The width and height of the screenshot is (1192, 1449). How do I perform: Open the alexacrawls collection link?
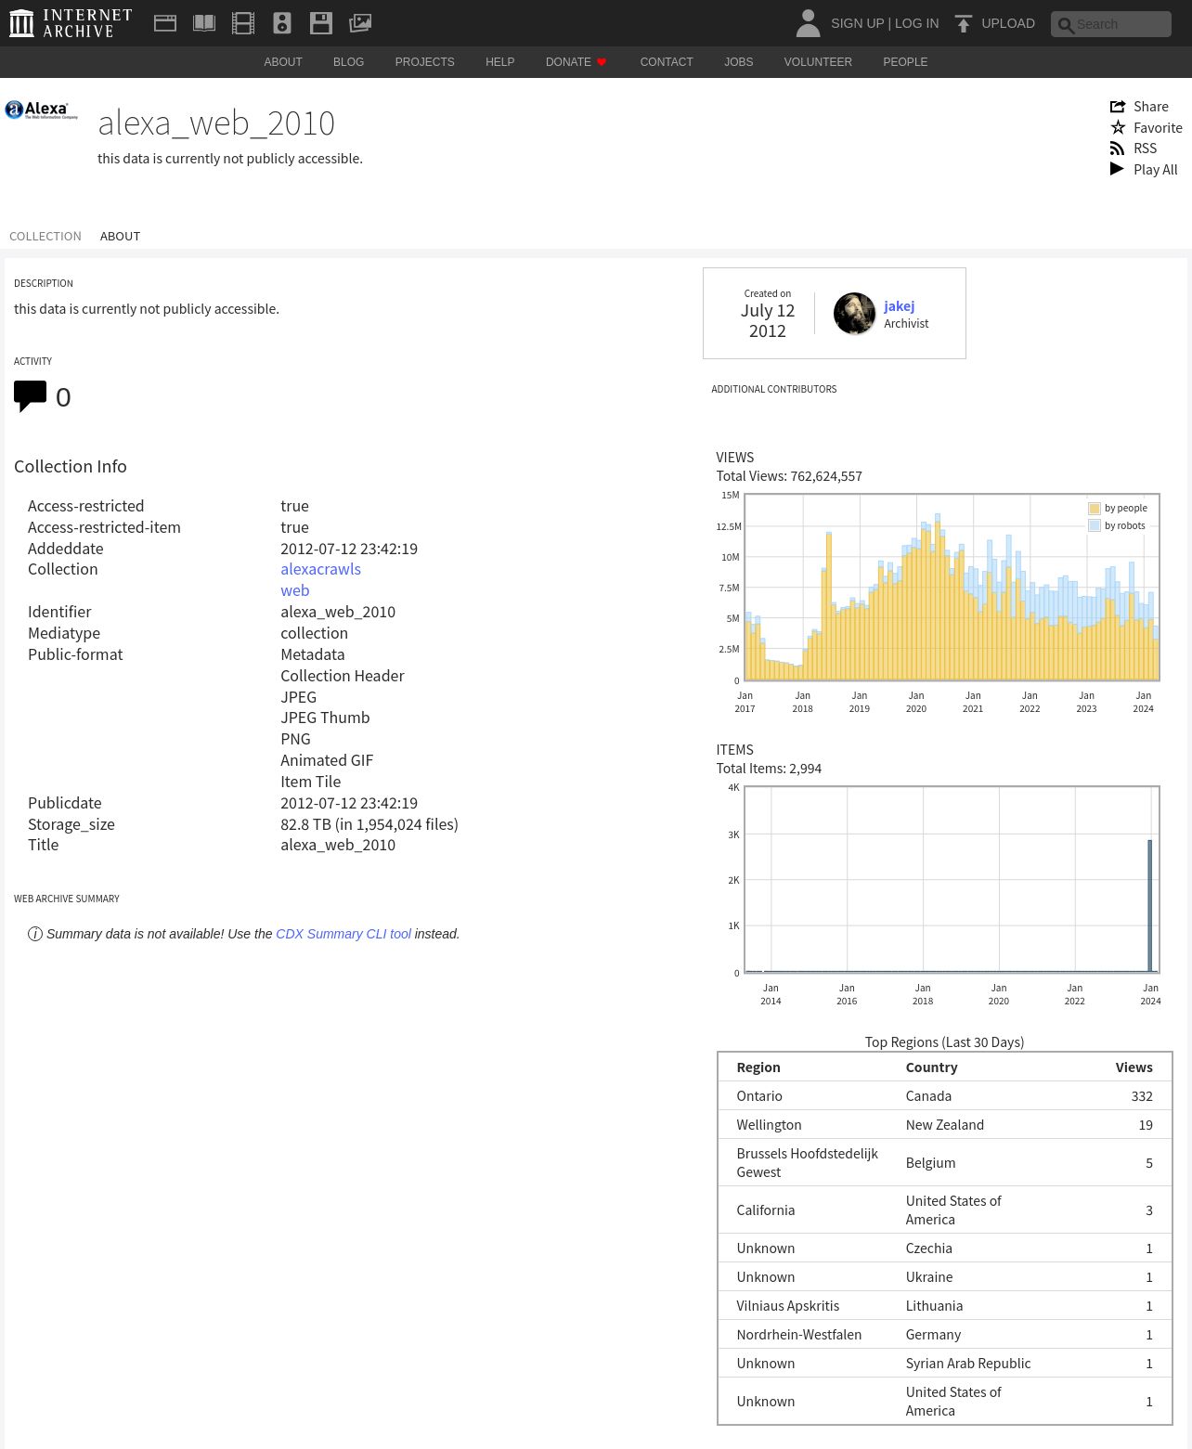coord(320,569)
